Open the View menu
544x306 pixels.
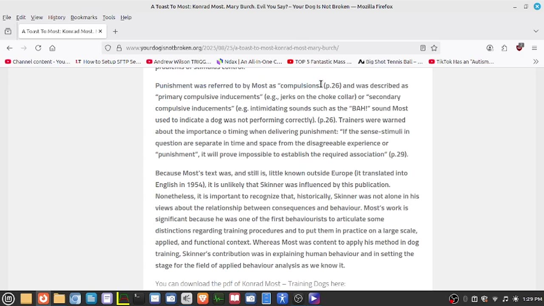(37, 17)
